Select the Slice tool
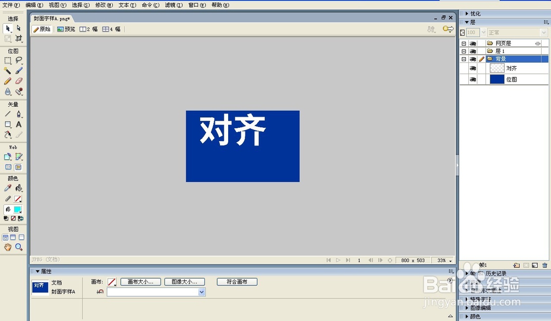Screen dimensions: 551x321 [x=19, y=156]
